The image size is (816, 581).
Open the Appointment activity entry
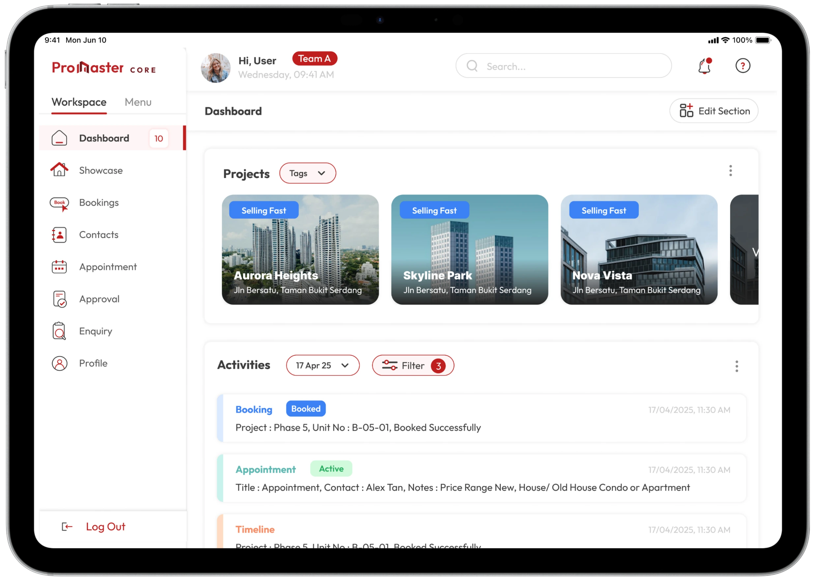[482, 478]
